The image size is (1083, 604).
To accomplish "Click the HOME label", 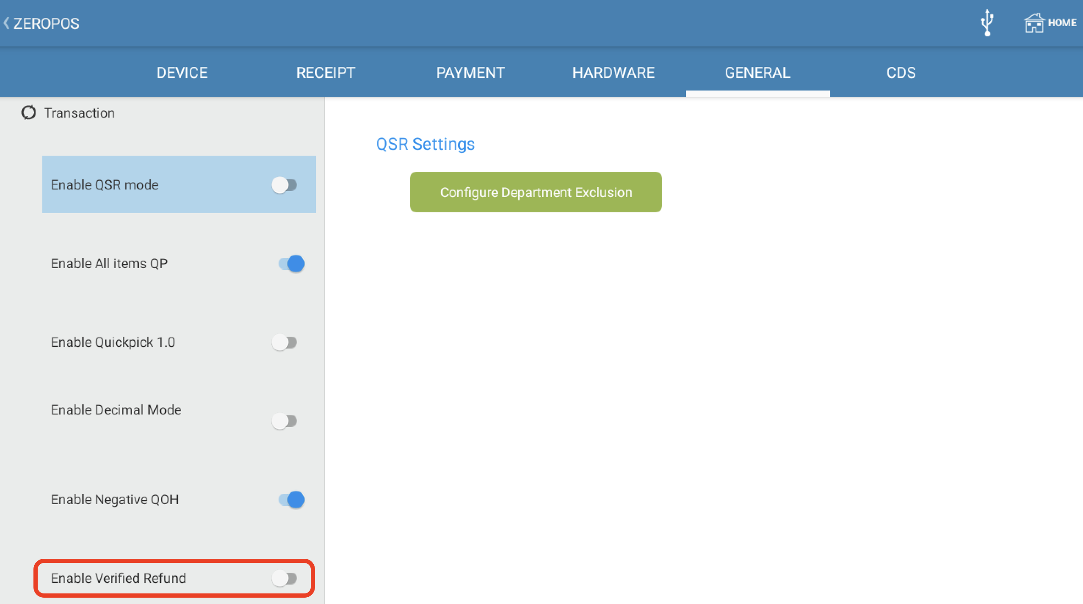I will click(1062, 23).
